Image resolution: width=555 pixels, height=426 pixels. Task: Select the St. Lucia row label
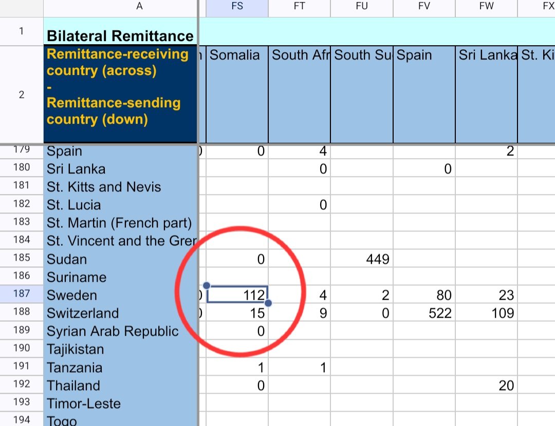[120, 204]
